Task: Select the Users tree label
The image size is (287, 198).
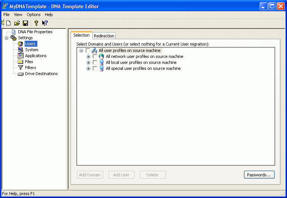Action: coord(30,44)
